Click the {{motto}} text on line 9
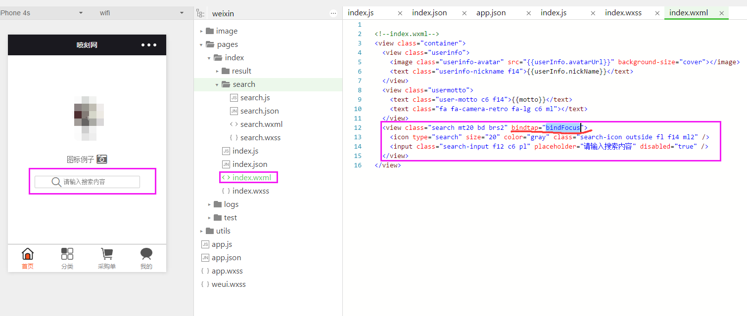Image resolution: width=747 pixels, height=316 pixels. pos(528,99)
